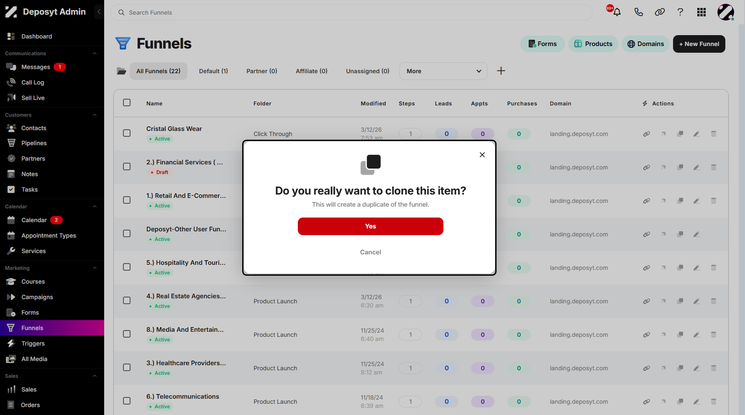Check the Cristal Glass Wear row checkbox

click(x=127, y=133)
